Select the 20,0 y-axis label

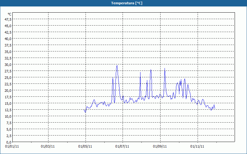click(8, 91)
